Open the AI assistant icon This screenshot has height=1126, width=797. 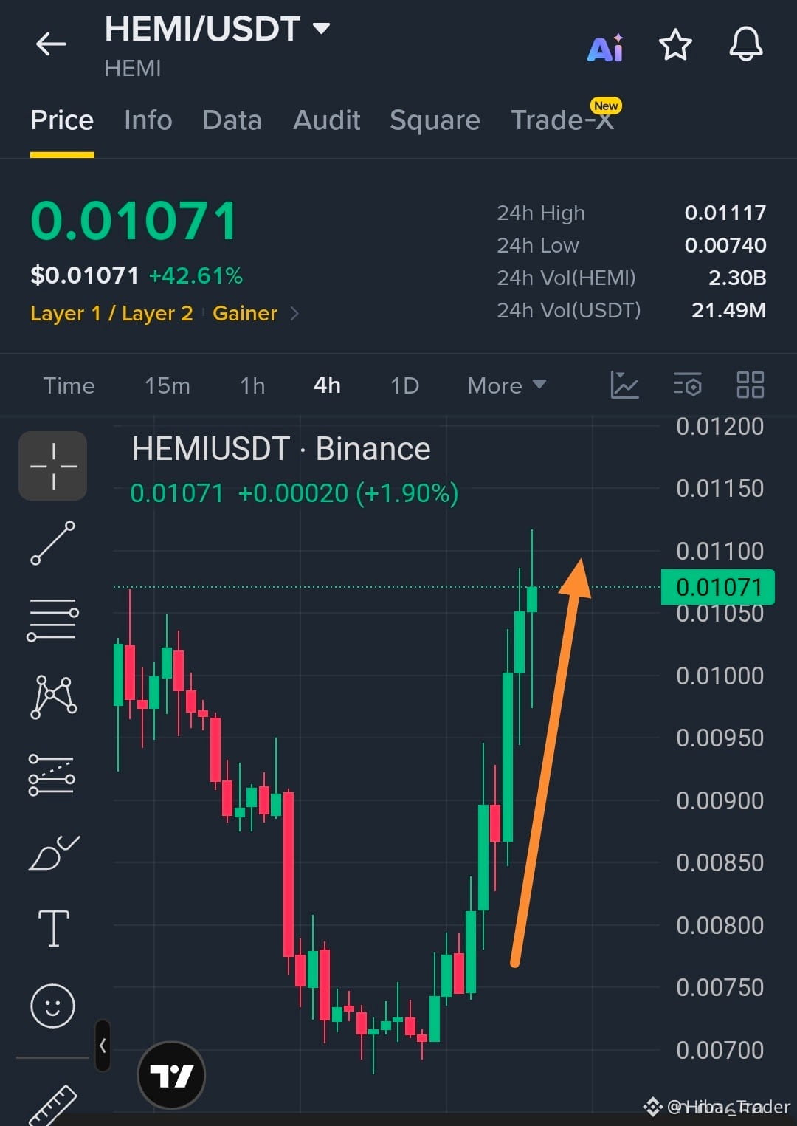[605, 47]
